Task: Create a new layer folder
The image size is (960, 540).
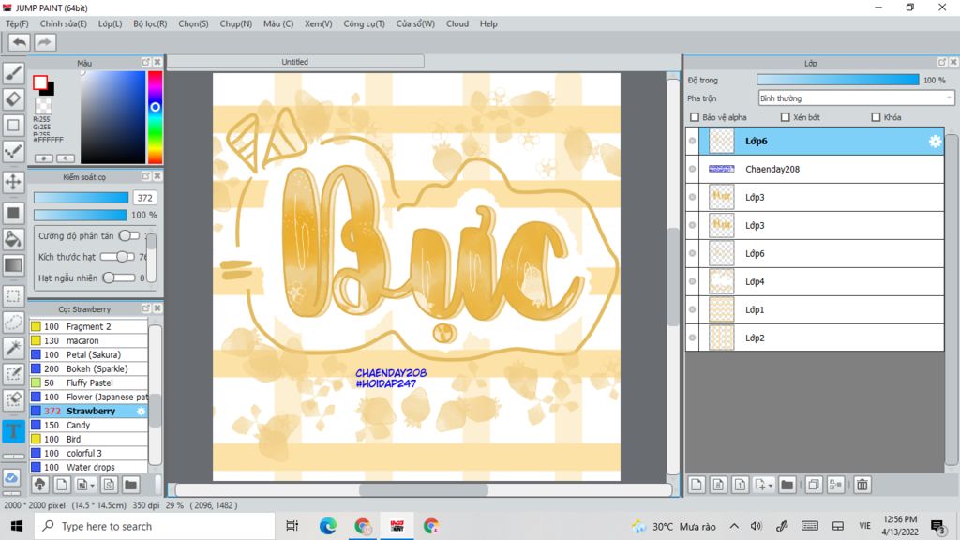Action: [x=787, y=485]
